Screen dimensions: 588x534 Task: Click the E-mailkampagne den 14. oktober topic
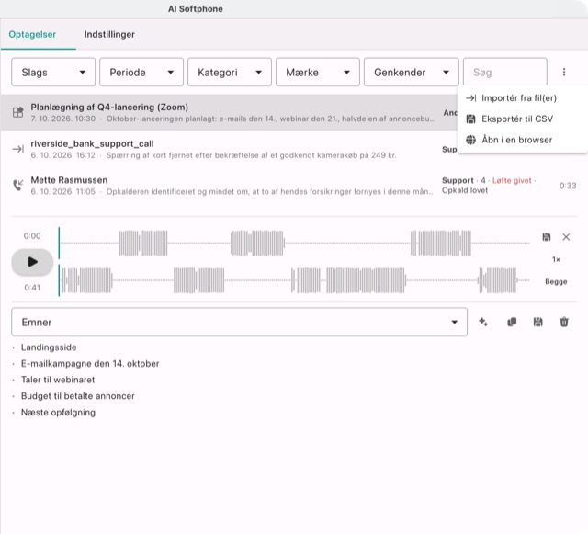pos(90,364)
